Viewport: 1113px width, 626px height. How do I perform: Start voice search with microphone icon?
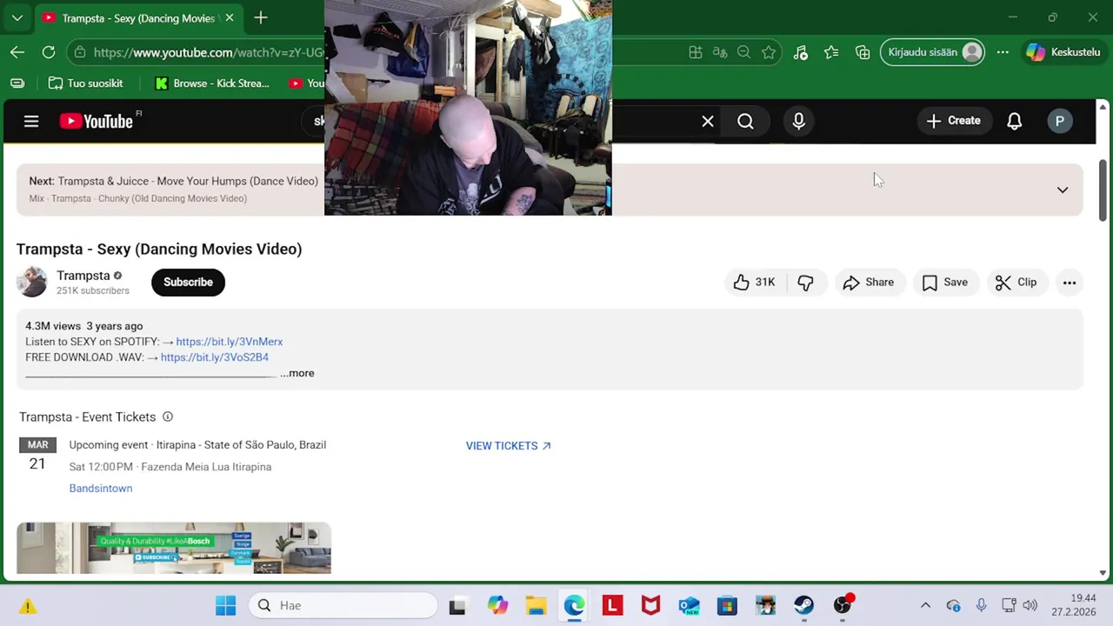pyautogui.click(x=798, y=122)
